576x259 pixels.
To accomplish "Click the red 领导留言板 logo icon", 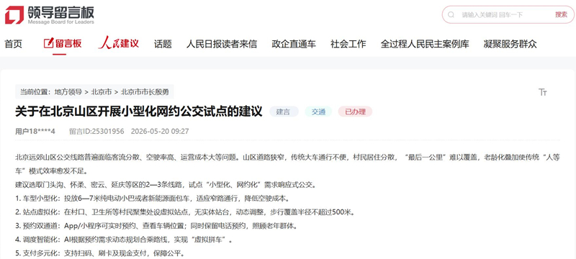I will (14, 14).
